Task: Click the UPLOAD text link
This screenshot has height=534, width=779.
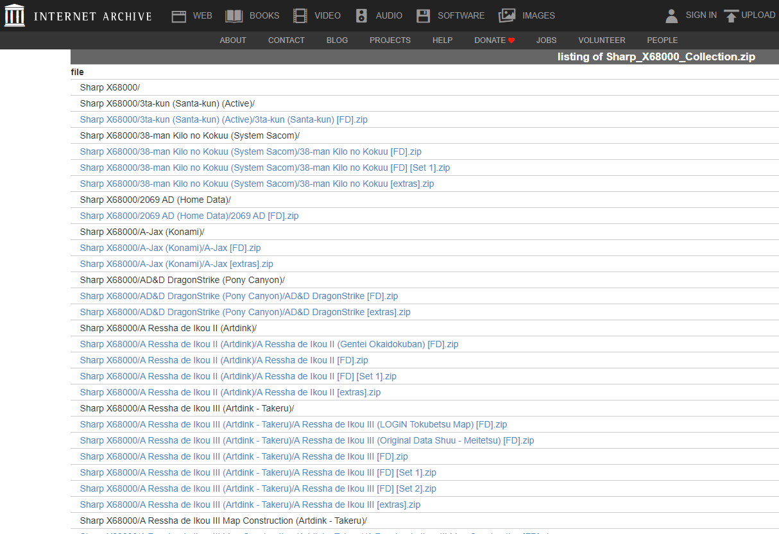Action: (758, 15)
